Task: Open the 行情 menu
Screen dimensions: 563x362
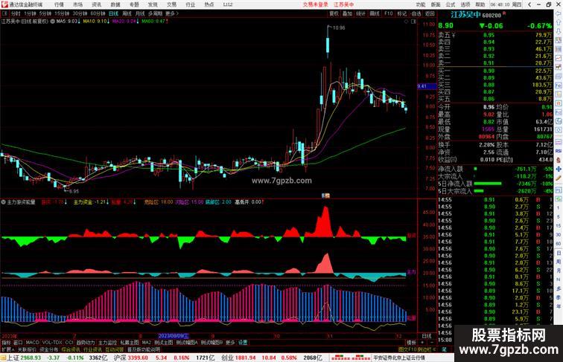Action: (x=59, y=4)
